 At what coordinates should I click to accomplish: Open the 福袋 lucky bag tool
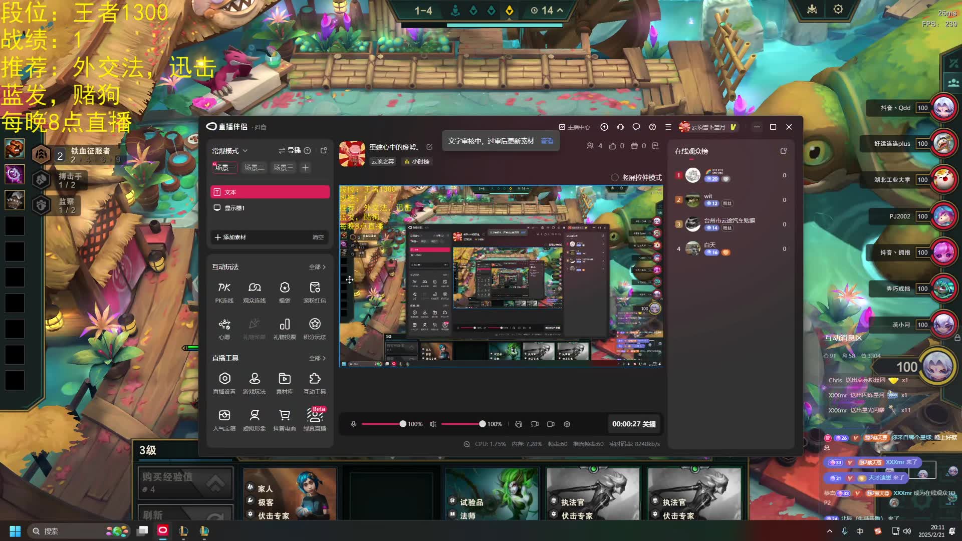coord(285,293)
